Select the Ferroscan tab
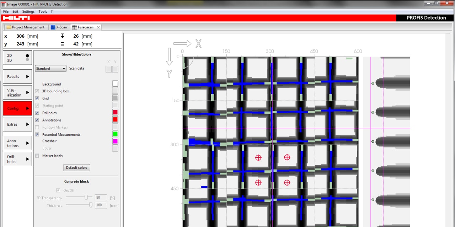The image size is (455, 227). pyautogui.click(x=85, y=27)
